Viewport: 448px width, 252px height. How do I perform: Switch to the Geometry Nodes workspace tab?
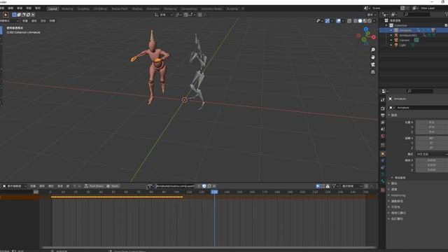211,9
